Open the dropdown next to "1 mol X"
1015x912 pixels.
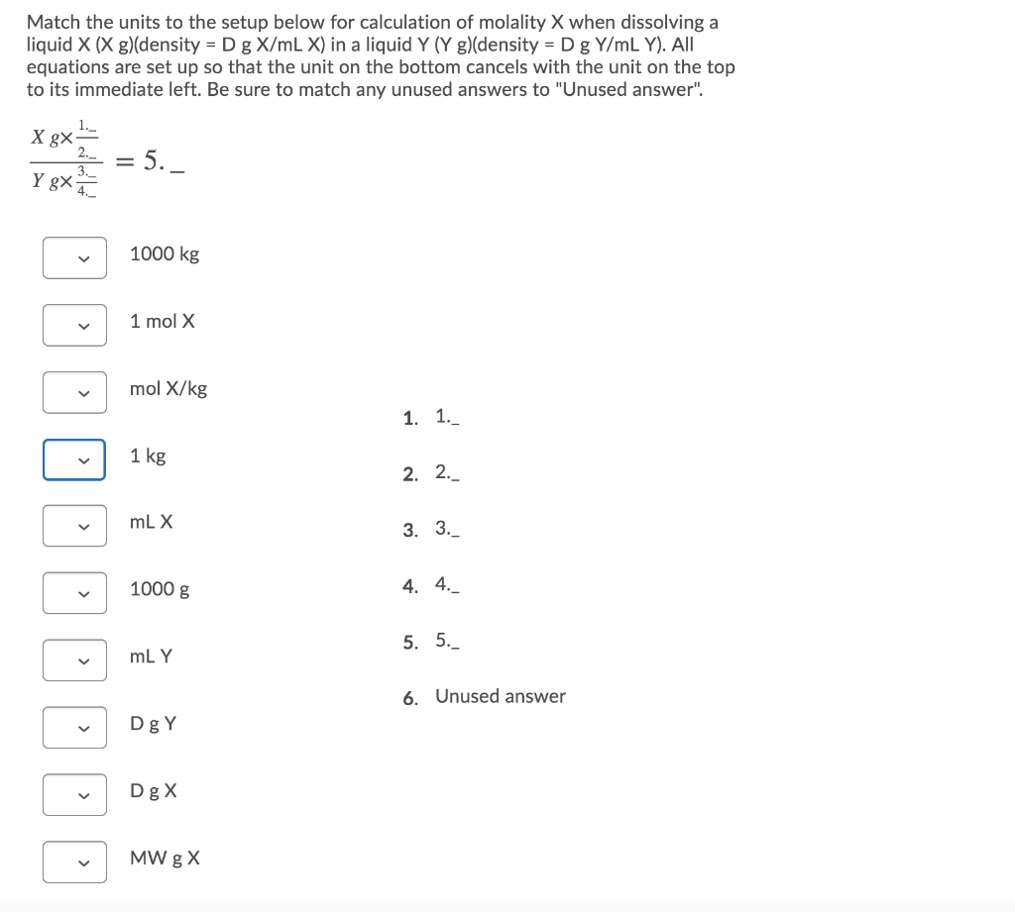(74, 325)
